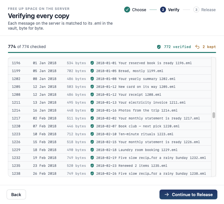Click the 23 Feb 2018 date cell
This screenshot has width=224, height=204.
(44, 166)
